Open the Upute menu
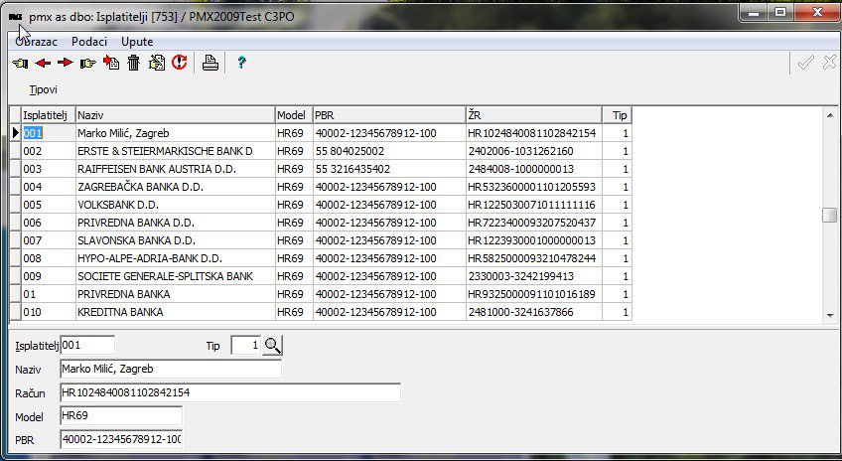This screenshot has height=461, width=842. click(137, 42)
